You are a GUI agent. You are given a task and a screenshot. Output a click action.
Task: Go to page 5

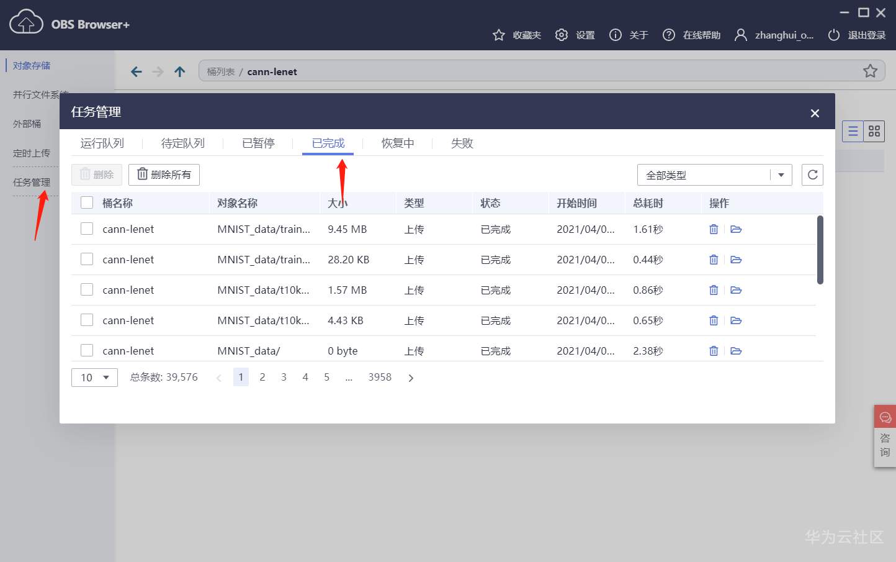(326, 377)
